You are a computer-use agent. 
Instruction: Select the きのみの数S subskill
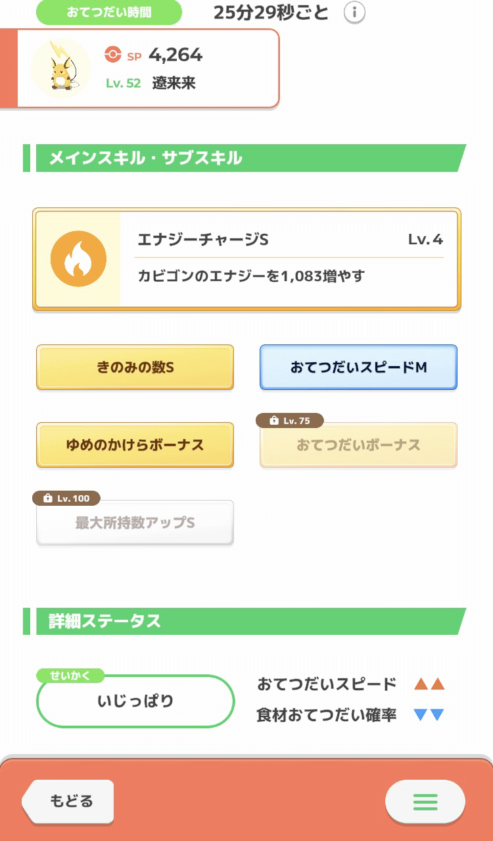135,367
